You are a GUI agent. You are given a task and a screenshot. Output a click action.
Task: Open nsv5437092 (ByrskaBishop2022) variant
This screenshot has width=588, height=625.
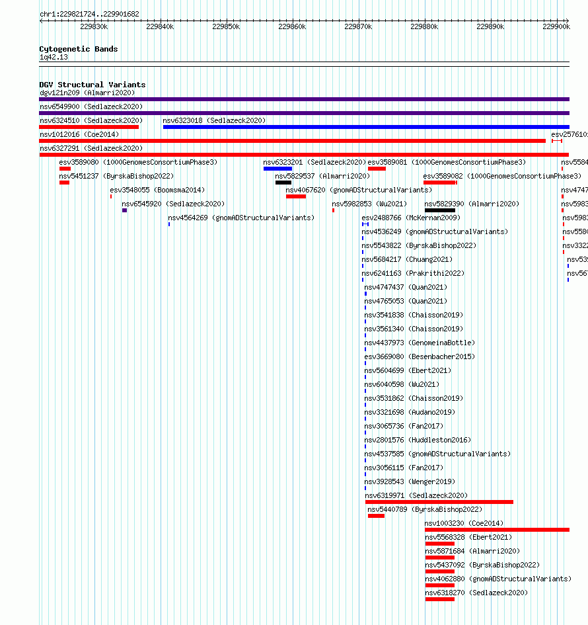pyautogui.click(x=482, y=566)
